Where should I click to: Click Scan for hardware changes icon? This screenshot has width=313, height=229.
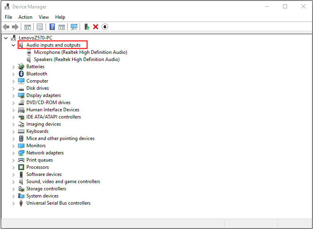click(x=74, y=27)
